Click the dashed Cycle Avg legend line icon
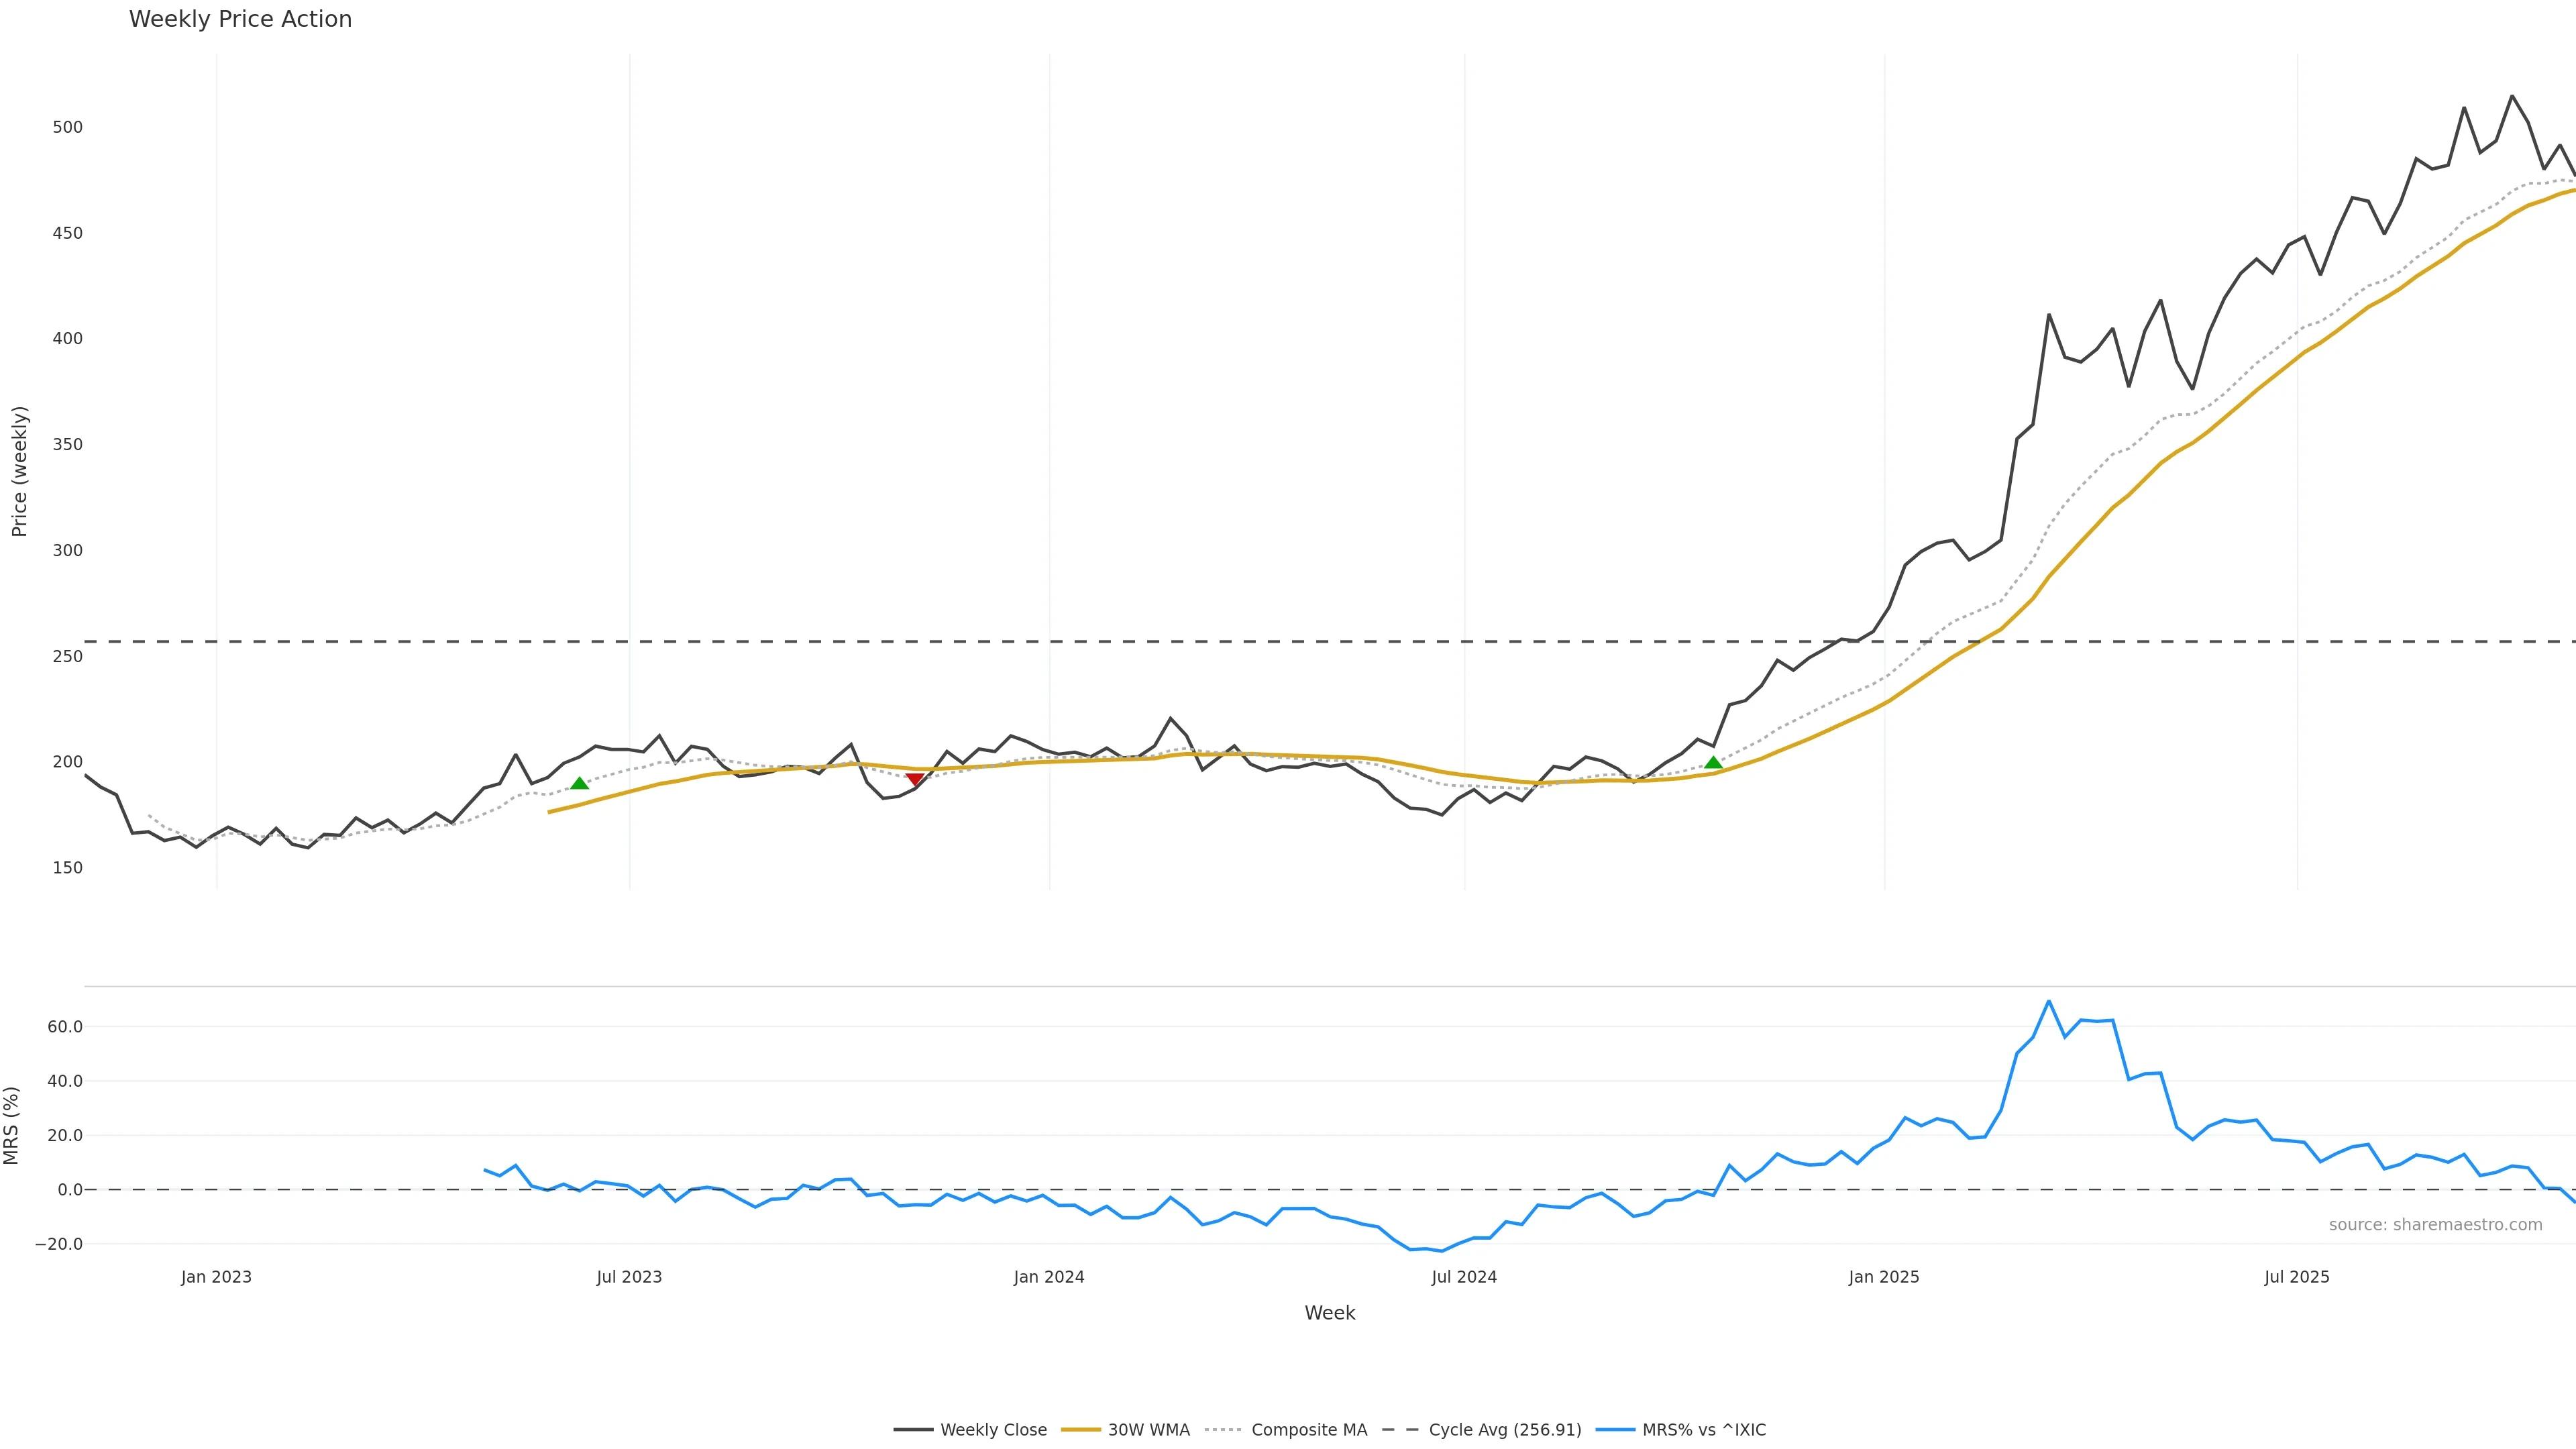Viewport: 2576px width, 1449px height. pos(1401,1430)
